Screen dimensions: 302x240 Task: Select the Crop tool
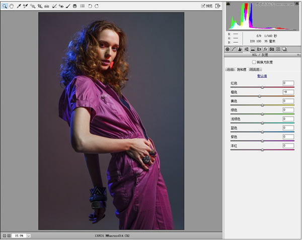[x=40, y=6]
